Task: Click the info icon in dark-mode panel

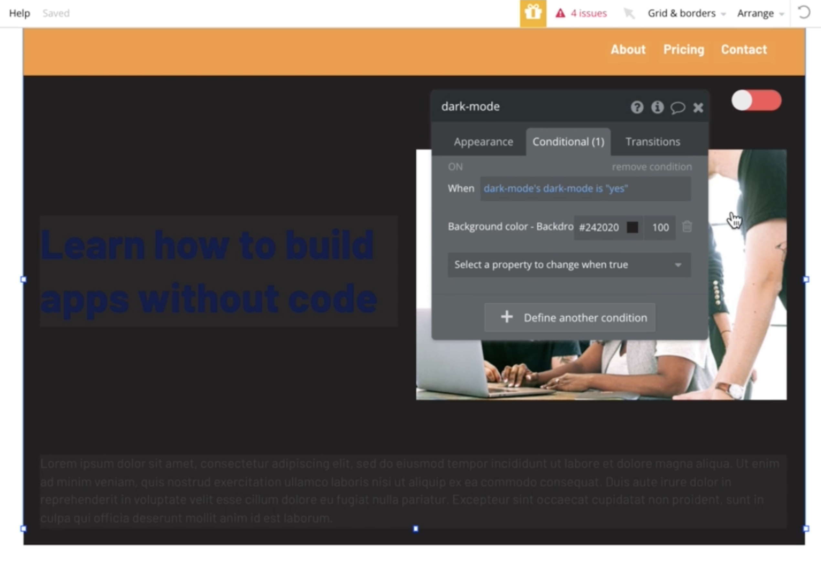Action: (x=657, y=107)
